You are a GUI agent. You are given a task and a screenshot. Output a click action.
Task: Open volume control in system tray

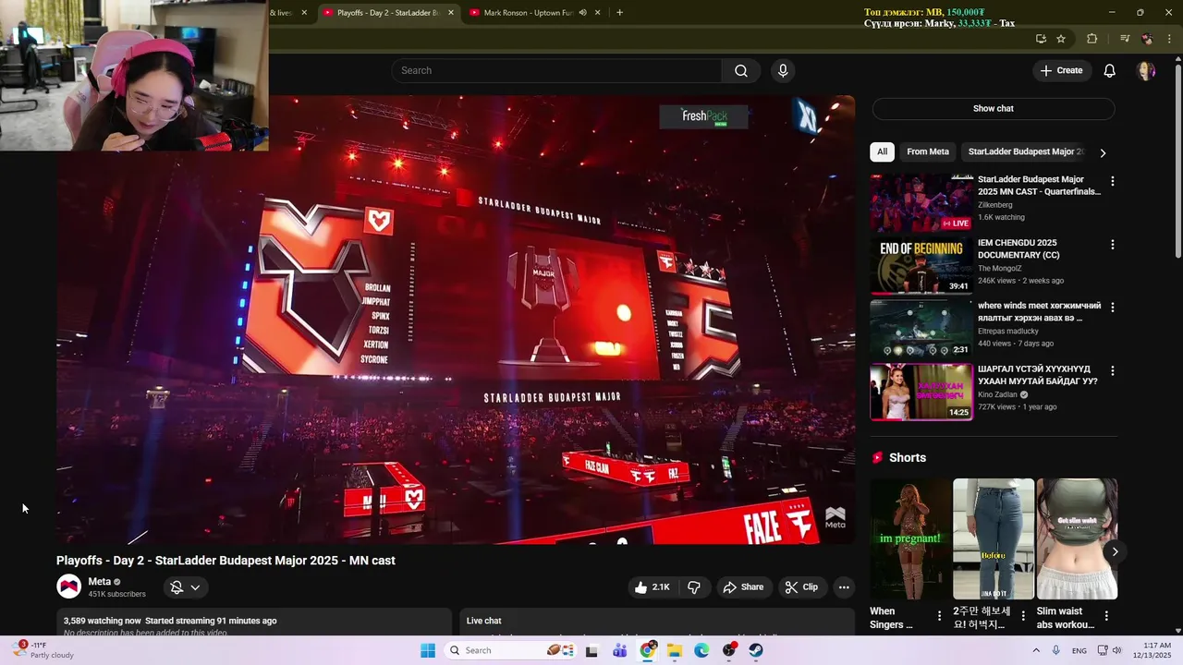tap(1116, 650)
